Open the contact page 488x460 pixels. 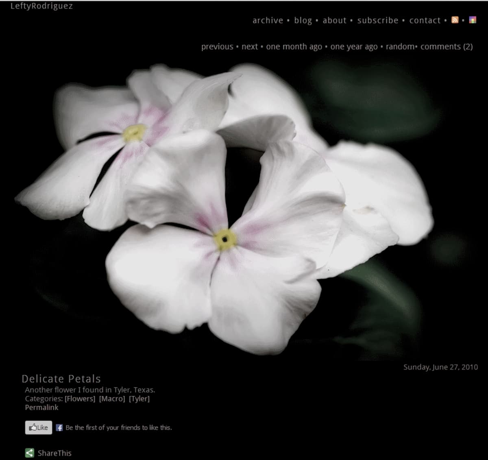425,20
